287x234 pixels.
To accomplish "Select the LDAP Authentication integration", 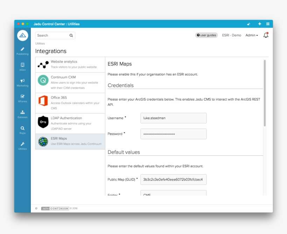I will [70, 124].
